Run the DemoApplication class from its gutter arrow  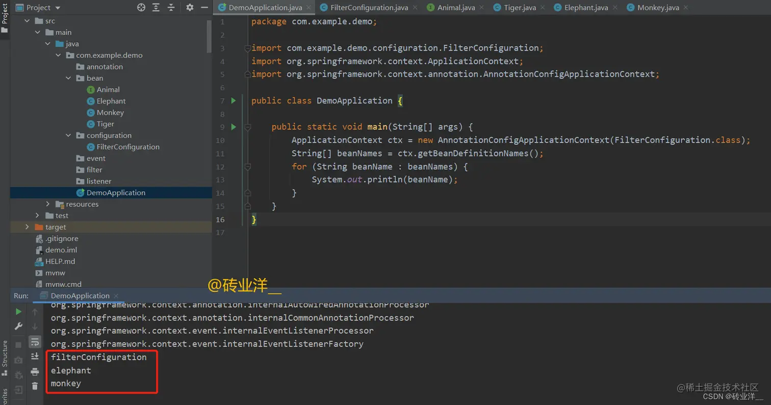[234, 100]
